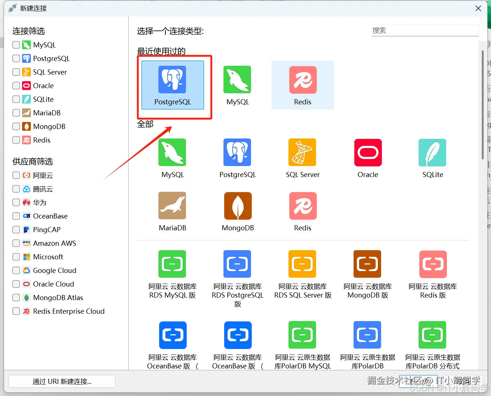The image size is (491, 396).
Task: Click the 通过 URI 新建连接 button
Action: (x=62, y=381)
